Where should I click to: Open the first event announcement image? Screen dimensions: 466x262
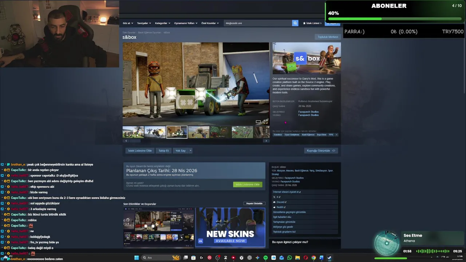point(159,227)
